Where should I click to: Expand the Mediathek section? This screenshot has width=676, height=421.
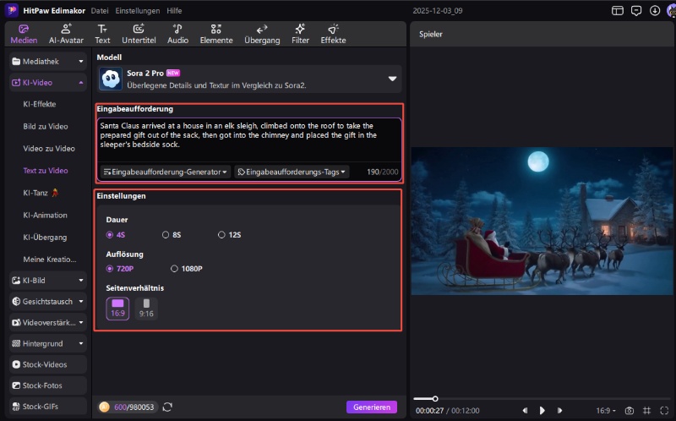(48, 61)
